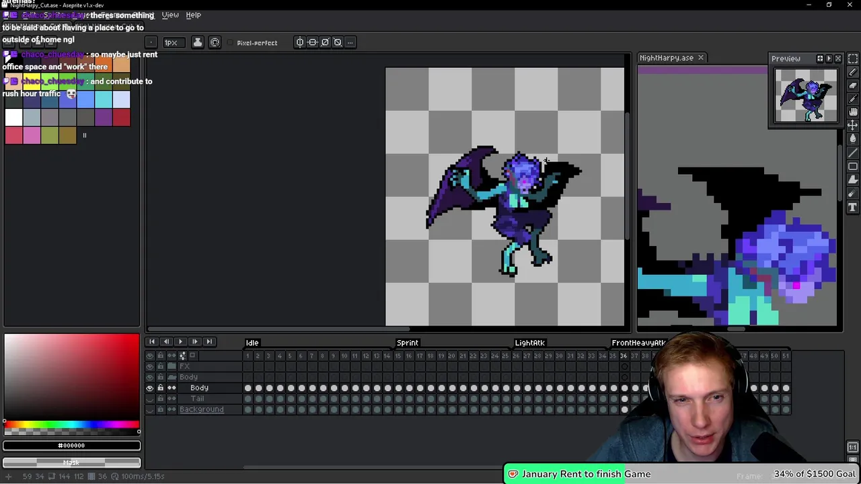This screenshot has width=861, height=484.
Task: Select the spray tool
Action: 853,194
